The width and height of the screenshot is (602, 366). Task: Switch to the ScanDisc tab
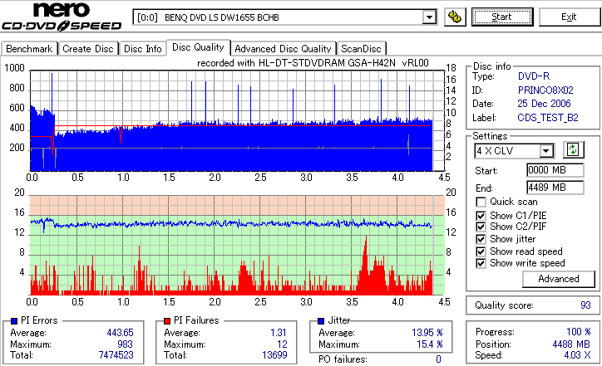click(361, 49)
